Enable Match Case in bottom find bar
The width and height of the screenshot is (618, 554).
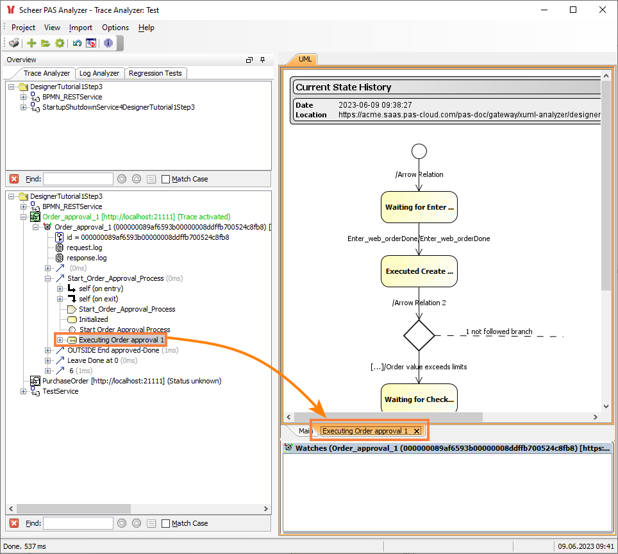pos(166,523)
